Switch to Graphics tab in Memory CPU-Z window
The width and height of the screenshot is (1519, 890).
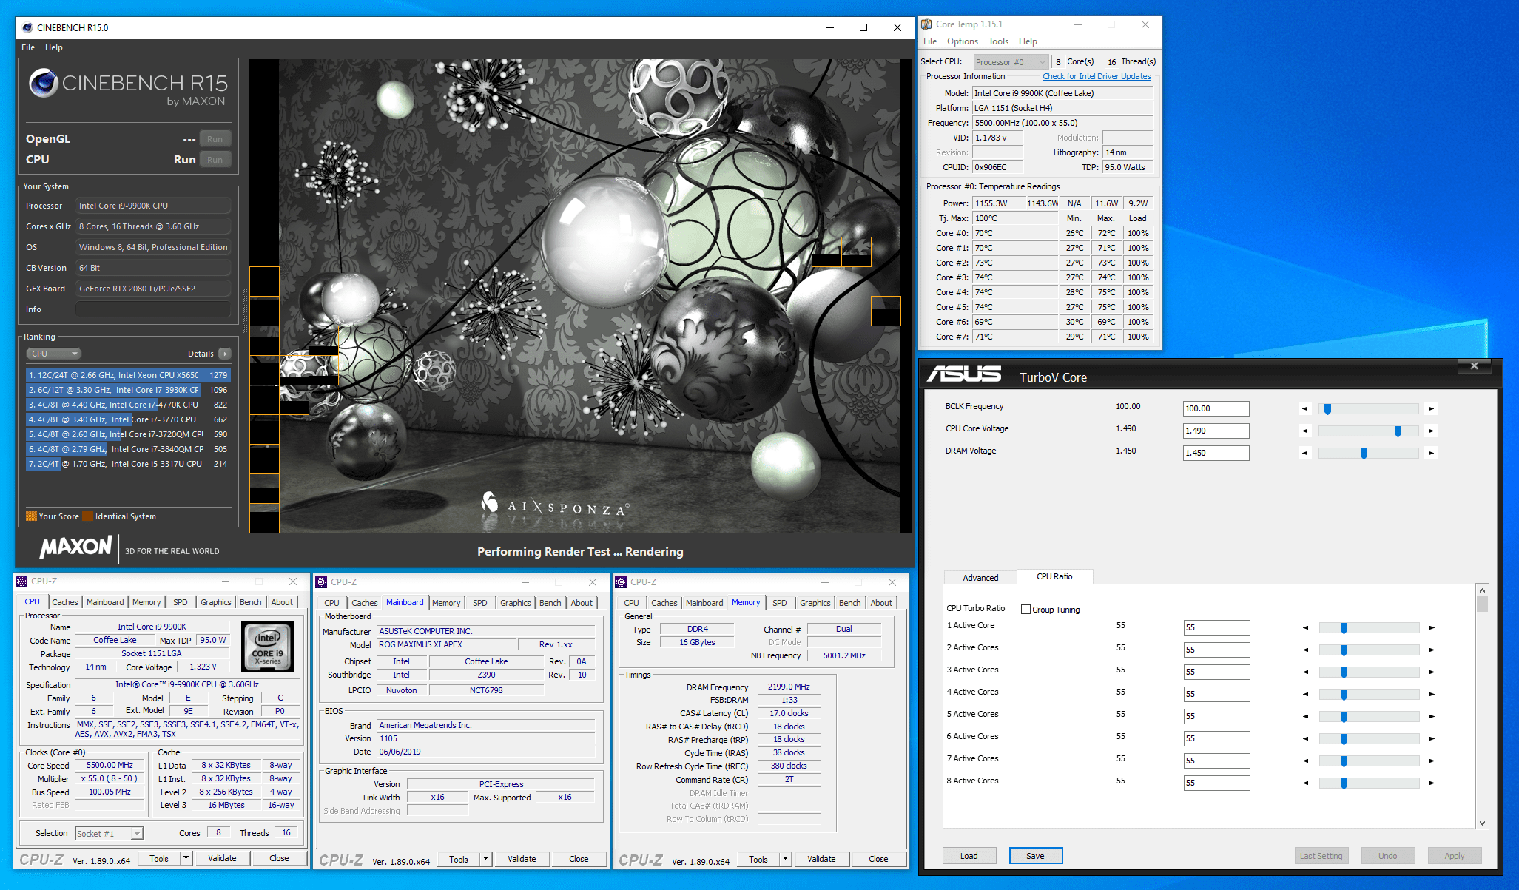pos(815,603)
